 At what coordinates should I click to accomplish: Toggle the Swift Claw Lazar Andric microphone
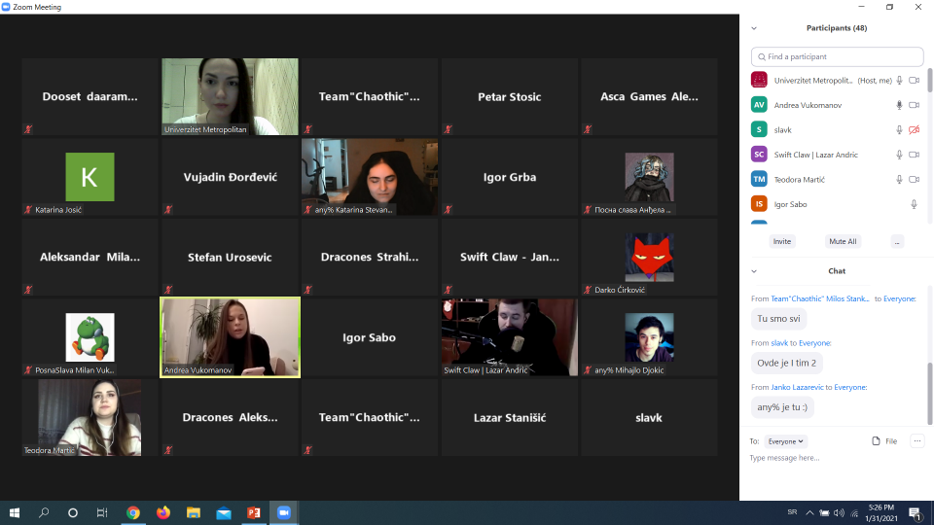tap(899, 155)
